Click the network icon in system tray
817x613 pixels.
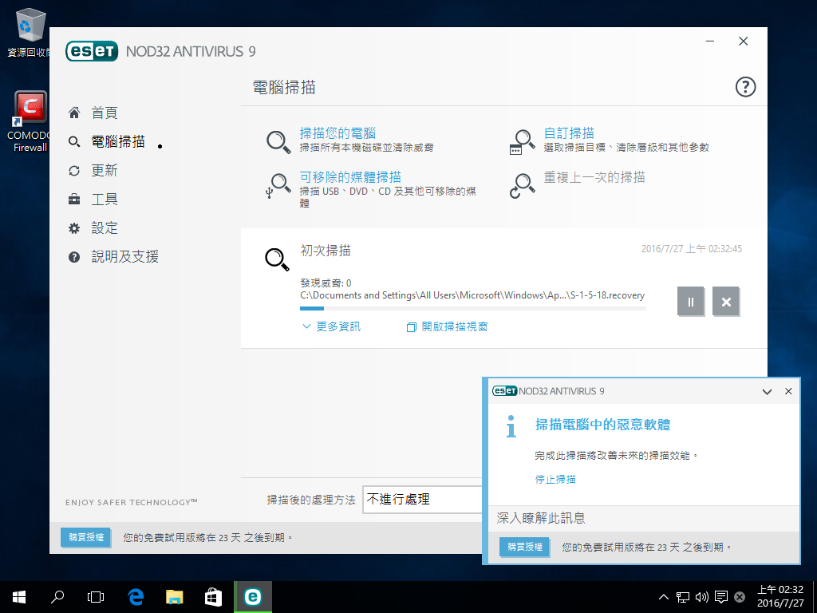pos(683,597)
